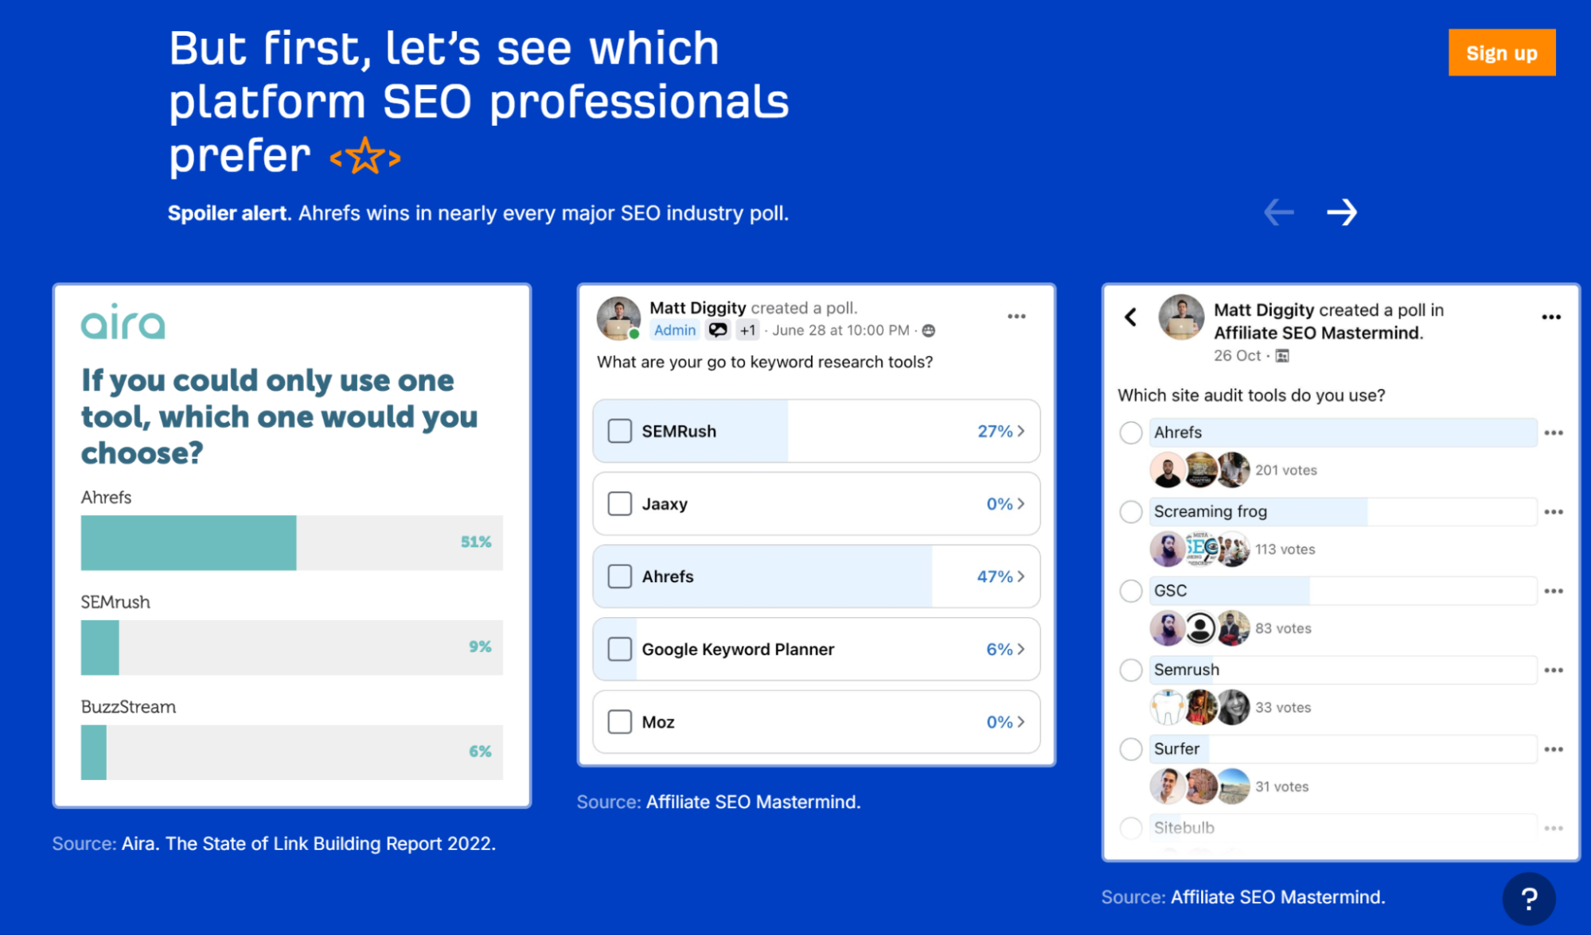Open three-dot menu beside Affiliate SEO Mastermind title
The width and height of the screenshot is (1591, 936).
(x=1550, y=317)
